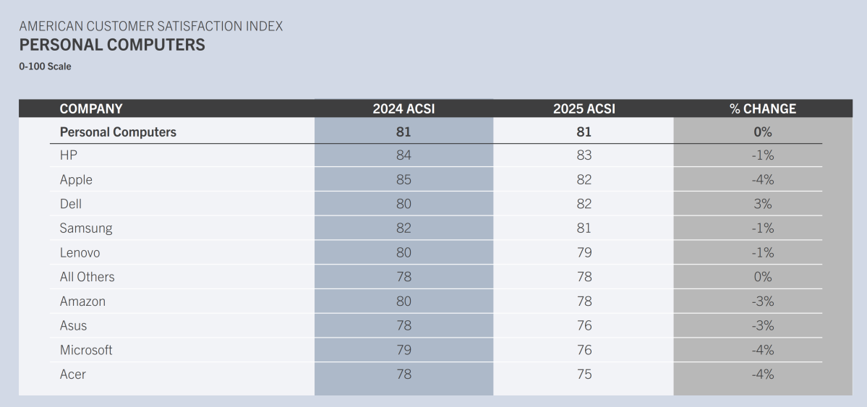Click the American Customer Satisfaction Index subtitle
The width and height of the screenshot is (867, 407).
pos(151,26)
